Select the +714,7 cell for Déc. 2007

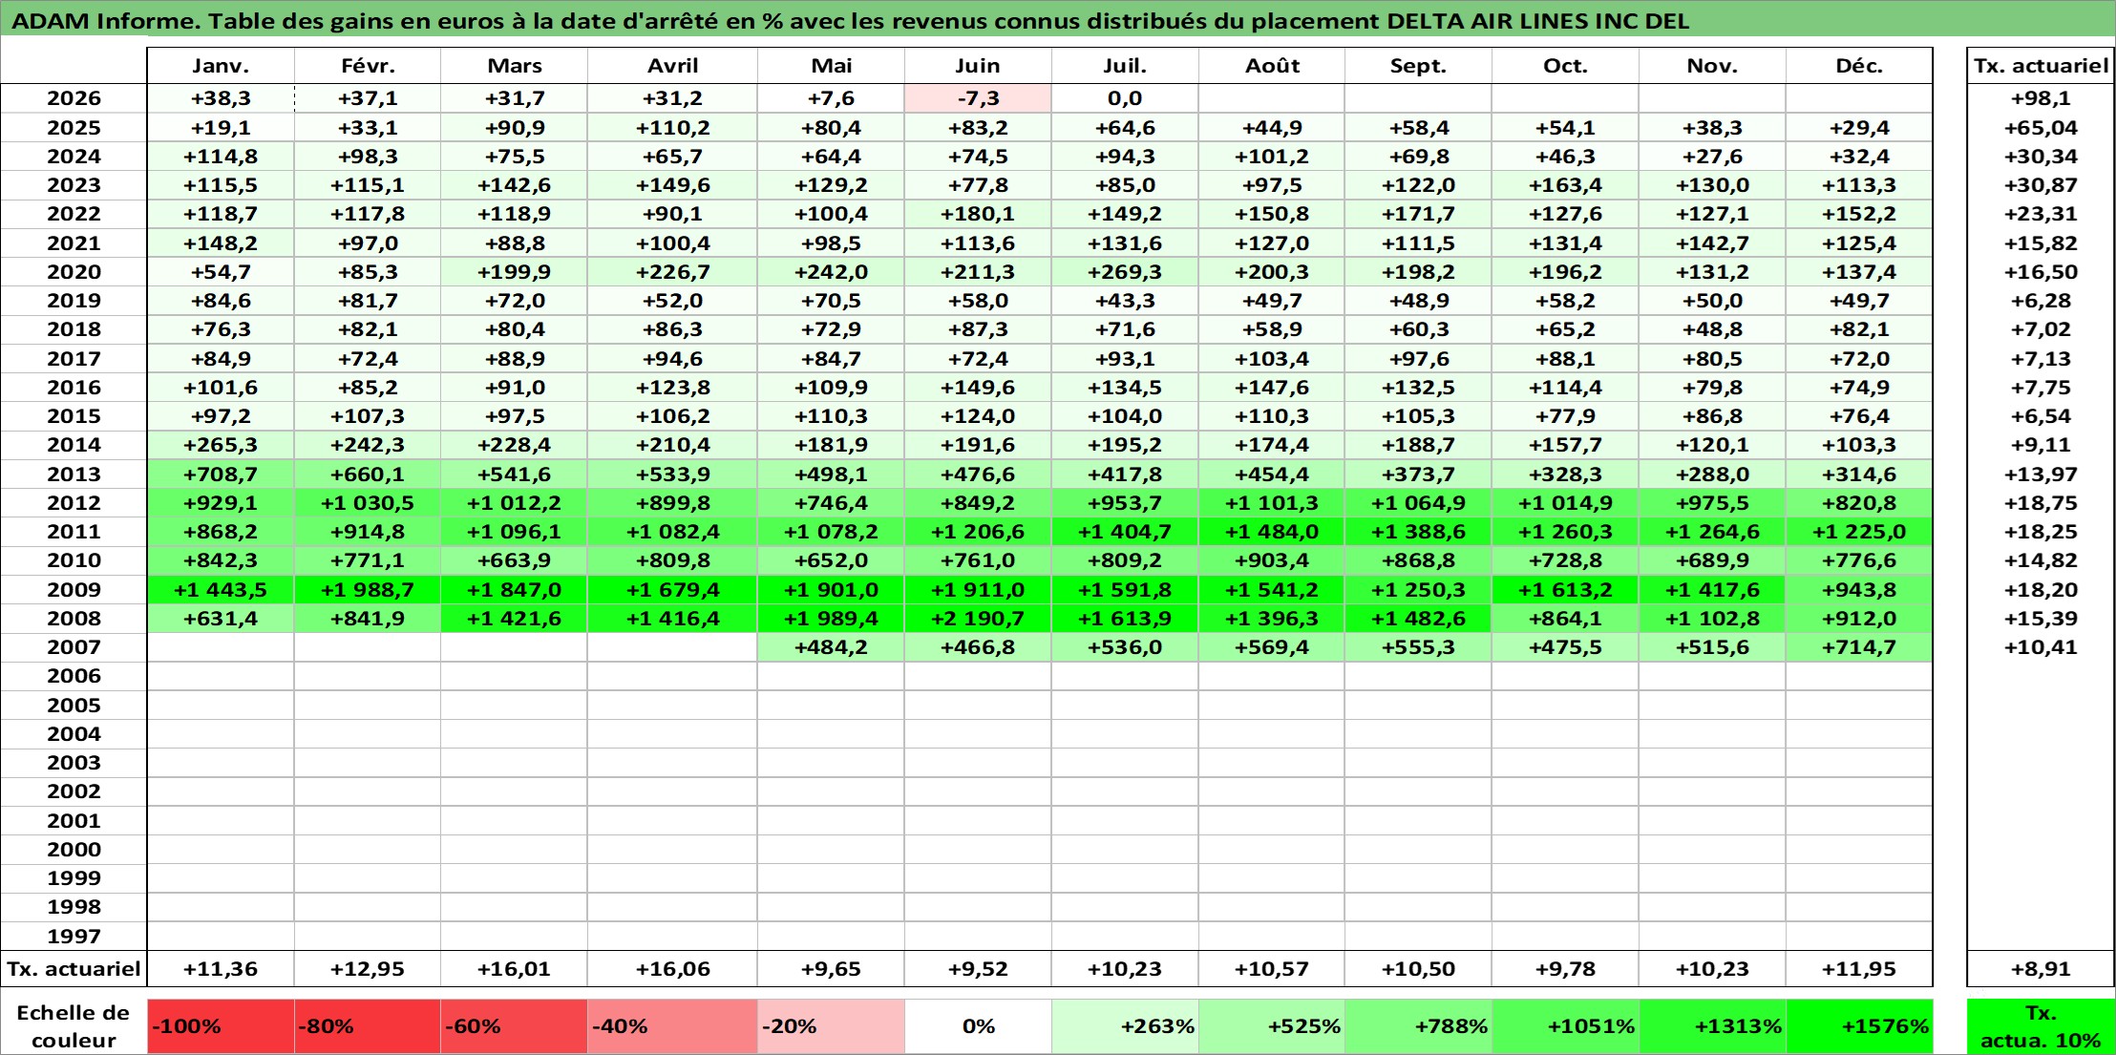point(1859,647)
